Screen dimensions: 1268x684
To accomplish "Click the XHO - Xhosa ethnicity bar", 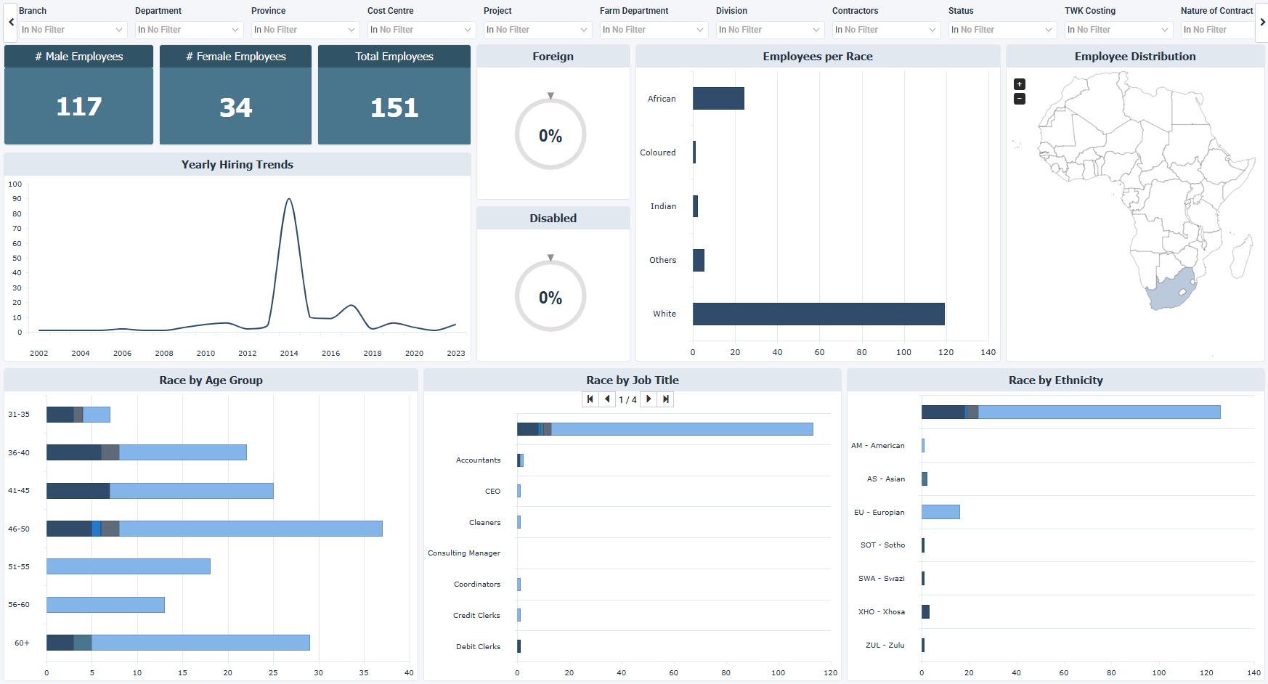I will point(925,612).
